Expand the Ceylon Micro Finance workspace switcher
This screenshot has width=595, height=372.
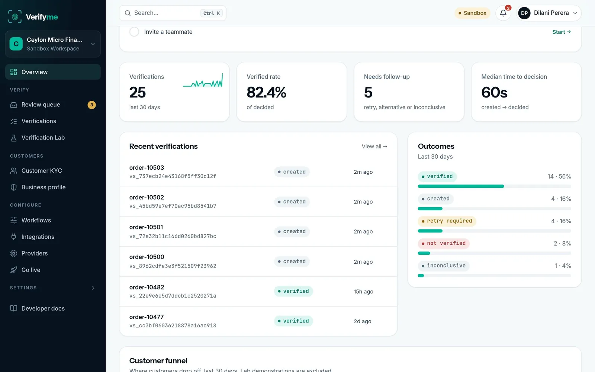53,44
